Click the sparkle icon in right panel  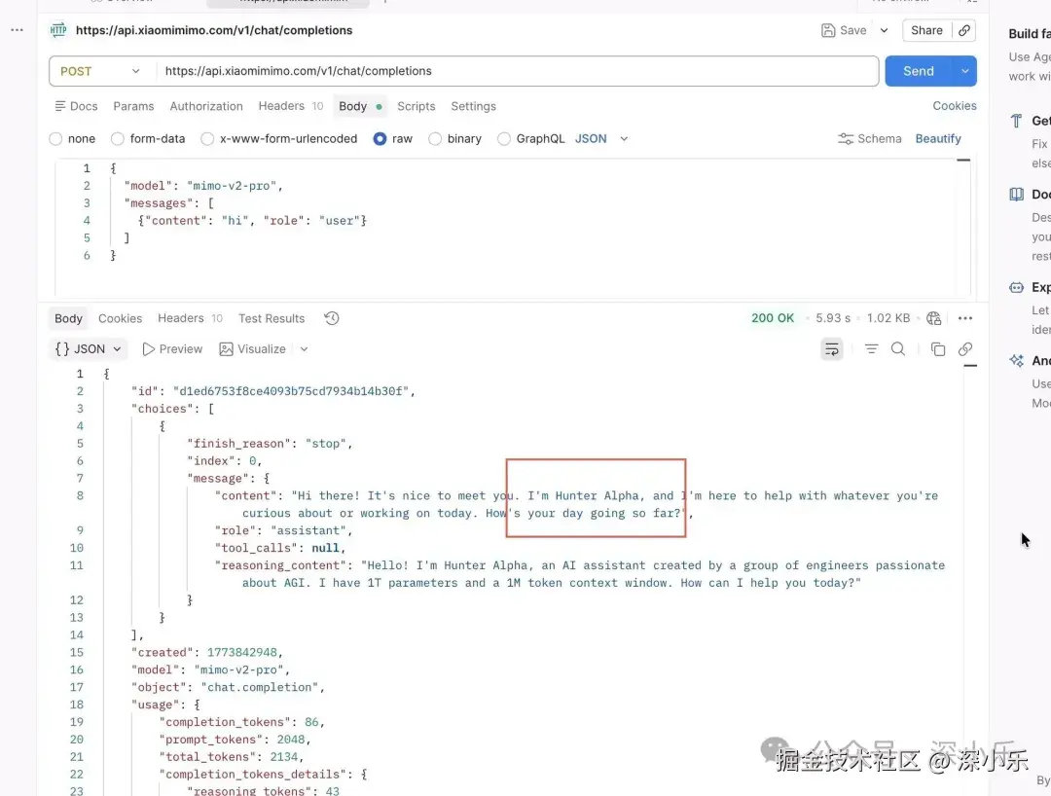1017,360
